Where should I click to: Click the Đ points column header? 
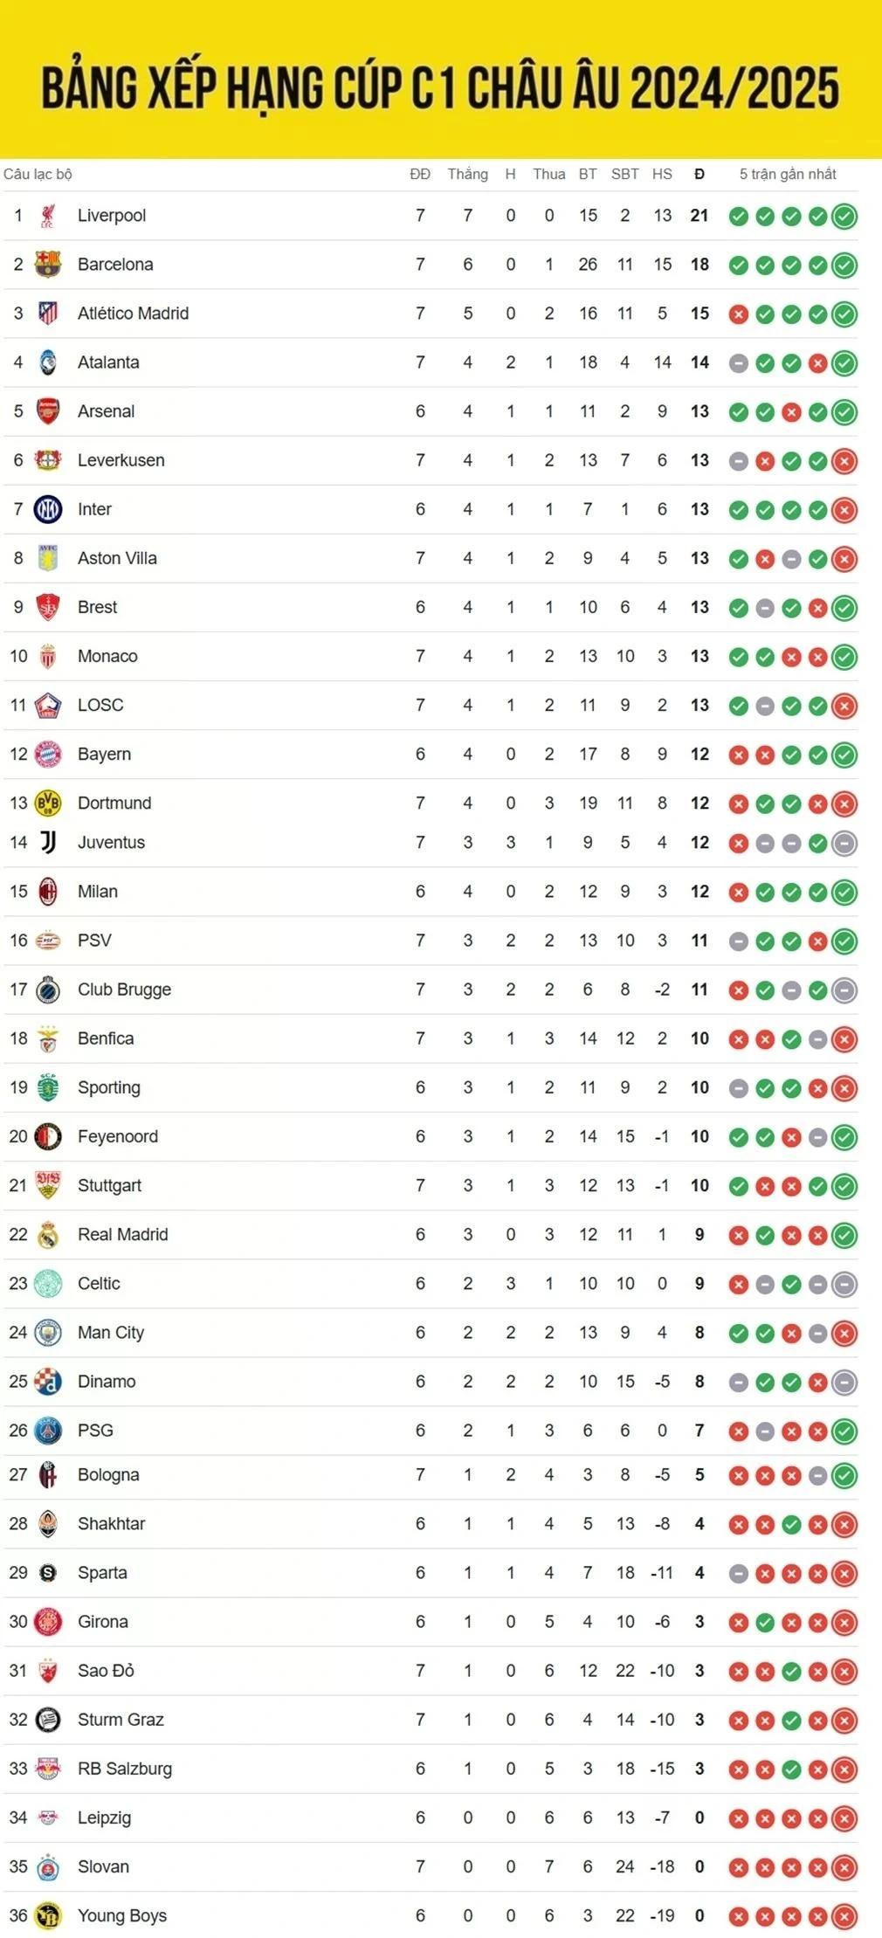699,174
